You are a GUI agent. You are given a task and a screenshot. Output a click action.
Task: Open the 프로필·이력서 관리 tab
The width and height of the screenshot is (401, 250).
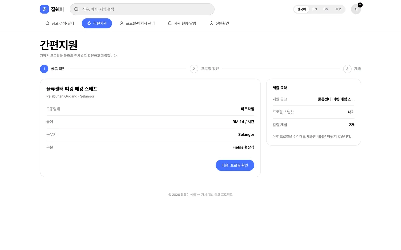[x=137, y=23]
